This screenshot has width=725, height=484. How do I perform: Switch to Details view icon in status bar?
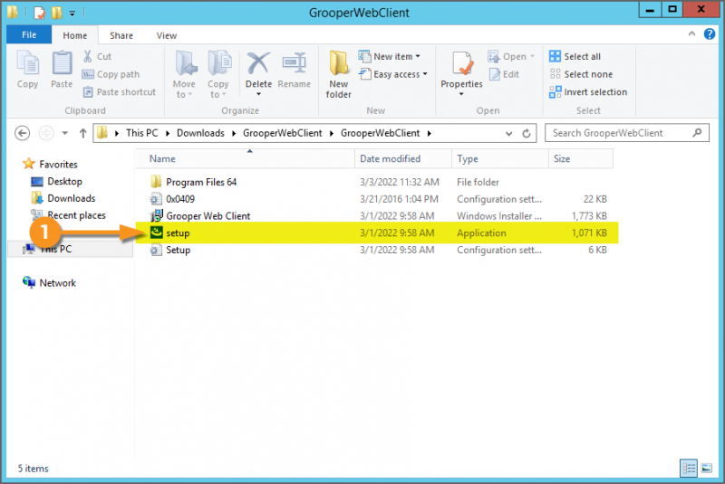(689, 469)
